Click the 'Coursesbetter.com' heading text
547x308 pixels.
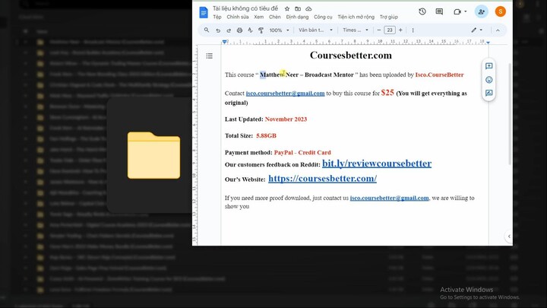[350, 56]
